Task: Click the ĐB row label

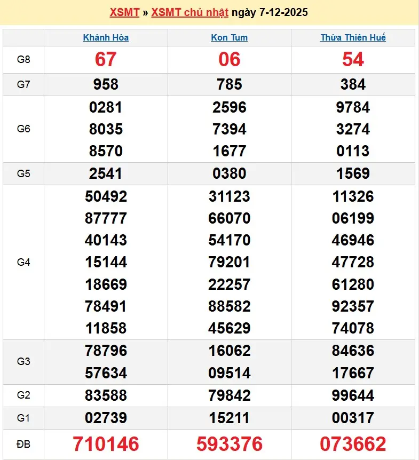Action: (x=23, y=443)
